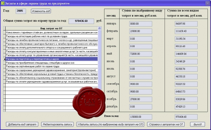Viewport: 211px width, 130px height.
Task: Select 'Расходы на сертификацию работ по охране труда'
Action: [52, 66]
